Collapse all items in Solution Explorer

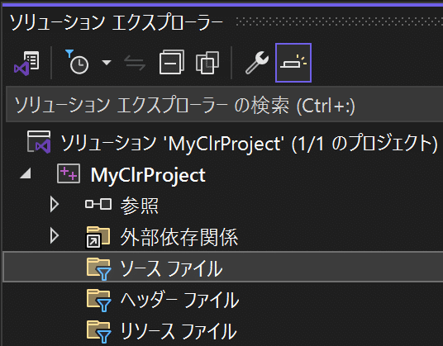pyautogui.click(x=172, y=63)
